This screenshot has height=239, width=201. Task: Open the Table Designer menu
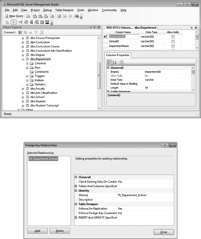(64, 10)
